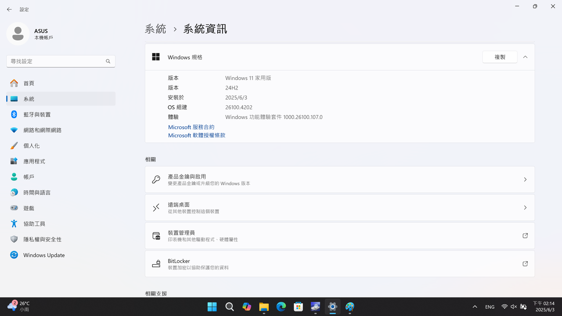Go to 網路和網際網路 settings page
This screenshot has height=316, width=562.
(x=61, y=130)
